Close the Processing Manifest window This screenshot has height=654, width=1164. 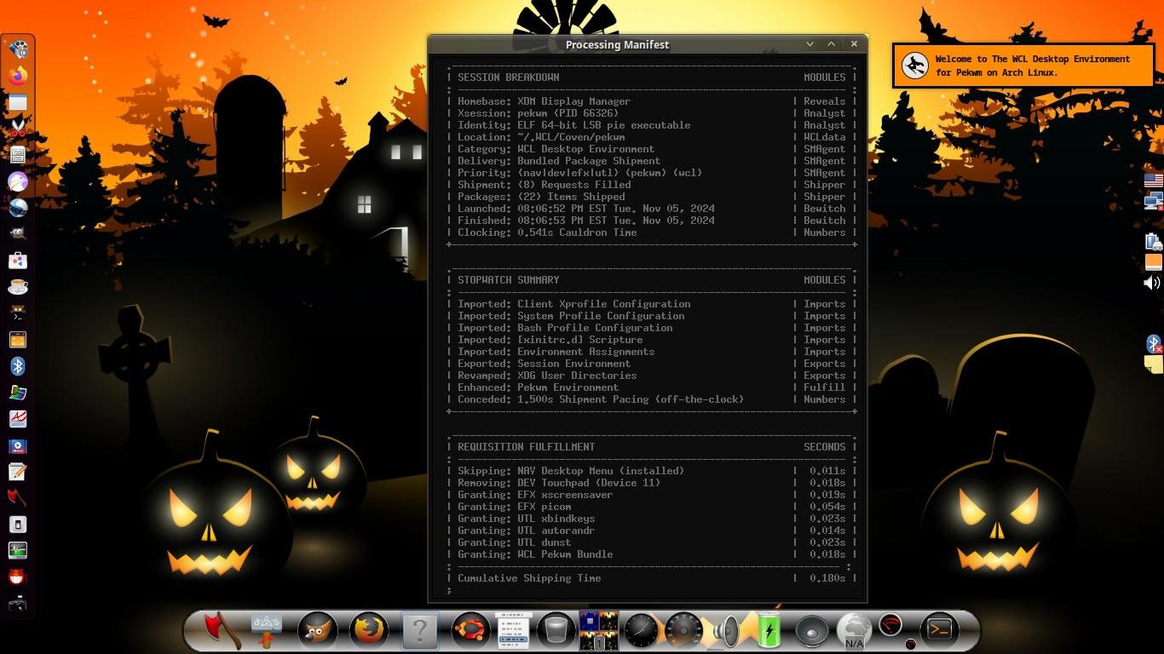click(854, 44)
